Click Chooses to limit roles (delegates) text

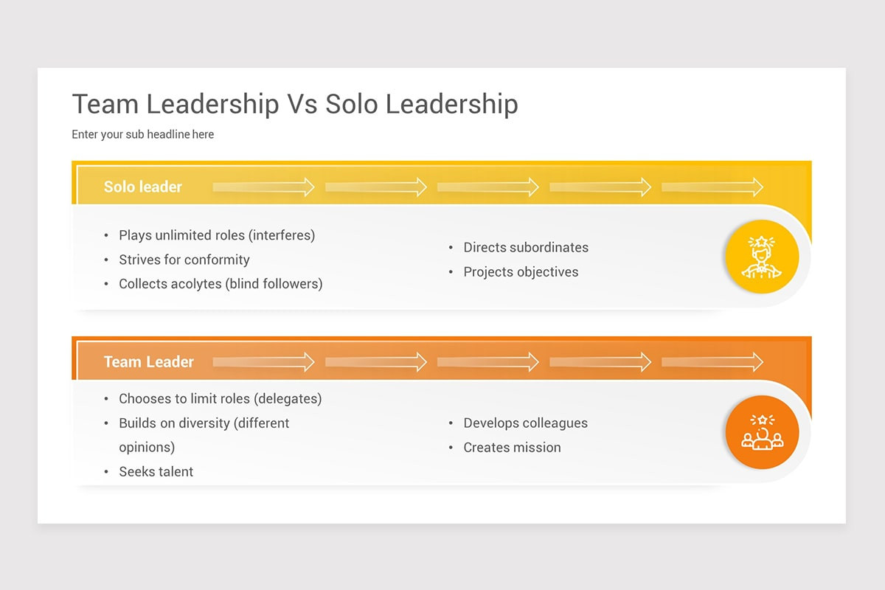coord(221,399)
